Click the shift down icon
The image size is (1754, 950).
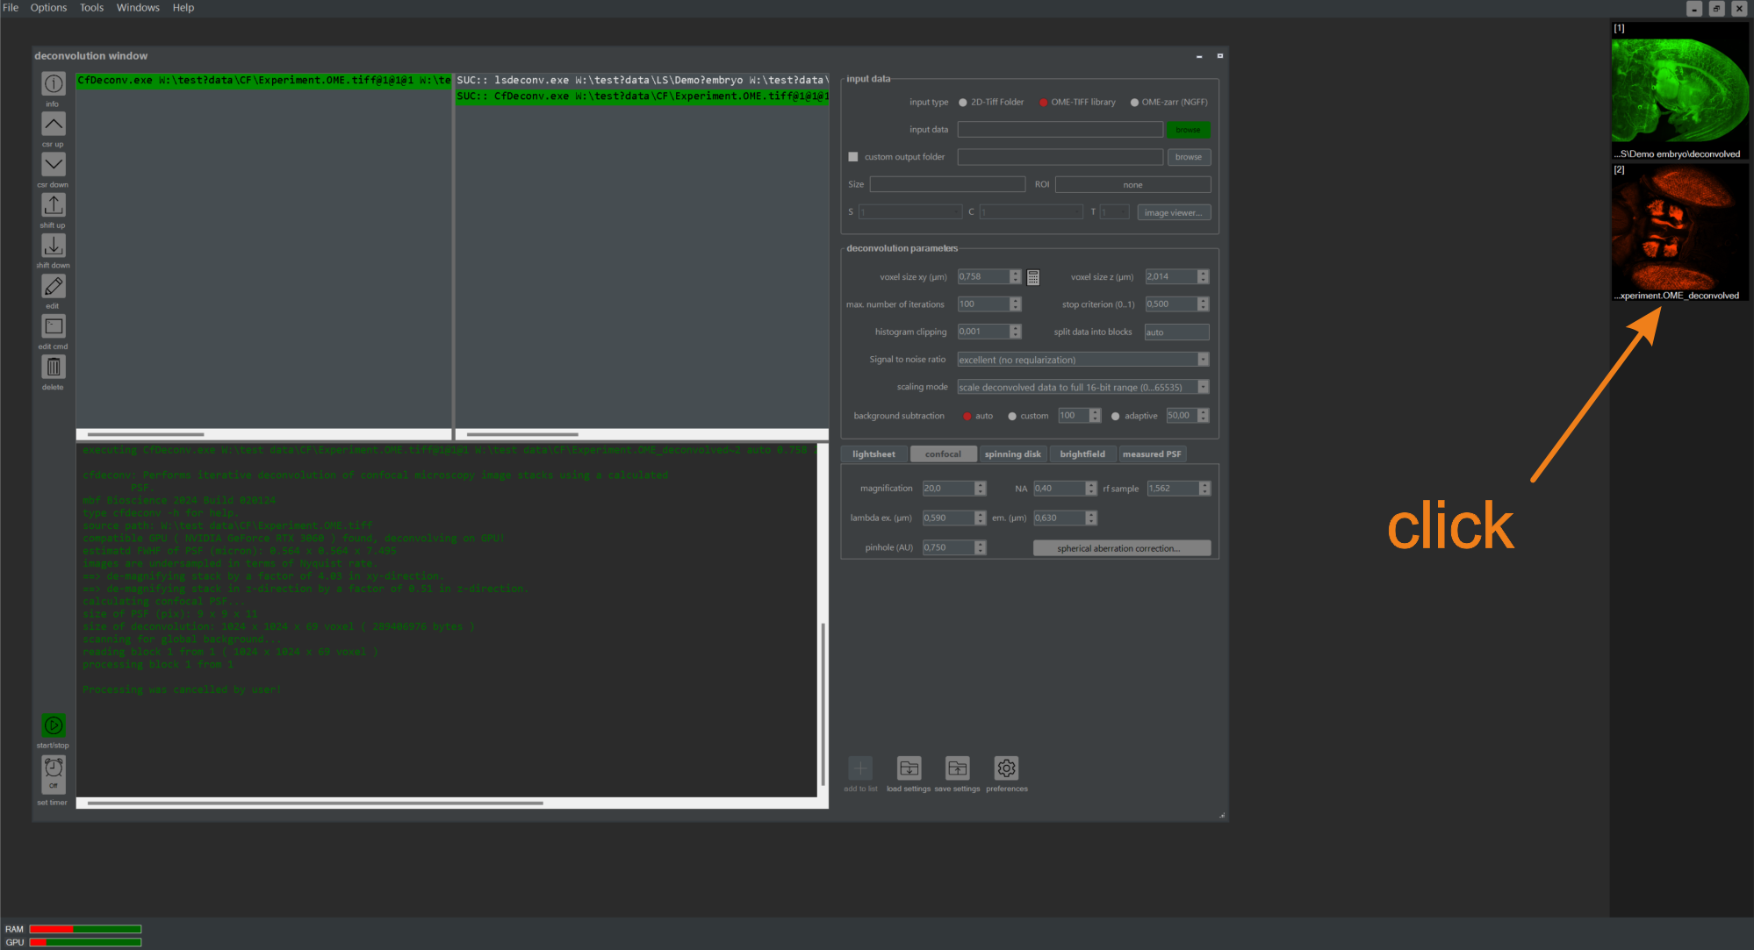click(x=54, y=246)
